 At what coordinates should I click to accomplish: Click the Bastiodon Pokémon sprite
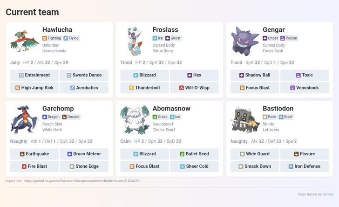click(244, 120)
